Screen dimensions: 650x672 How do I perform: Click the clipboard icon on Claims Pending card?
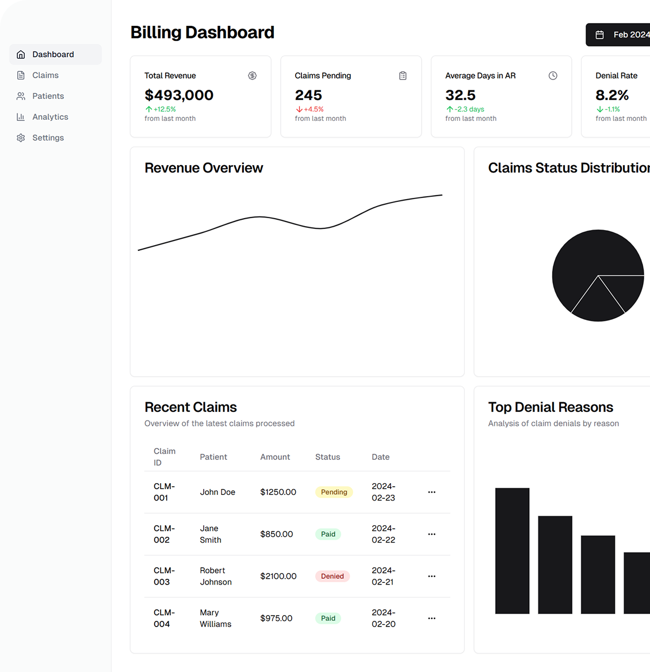(403, 76)
